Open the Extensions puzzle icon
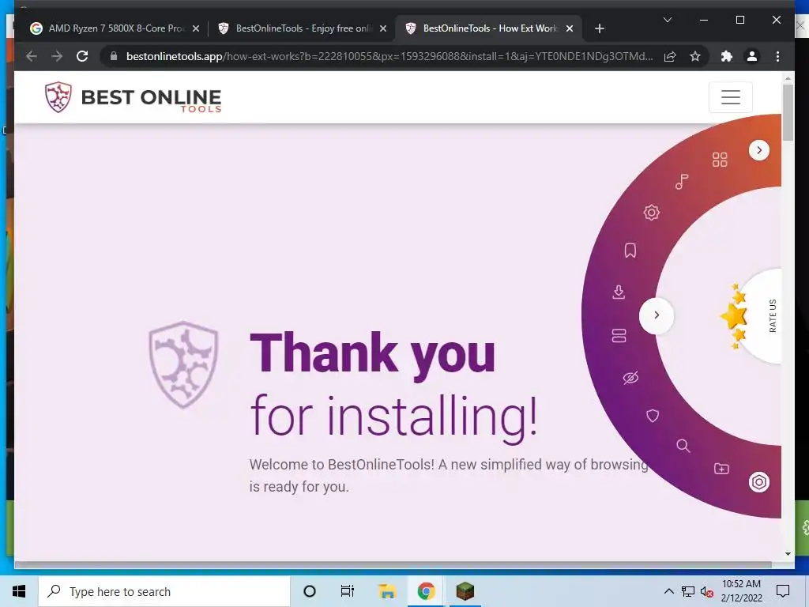Image resolution: width=809 pixels, height=607 pixels. [x=727, y=56]
